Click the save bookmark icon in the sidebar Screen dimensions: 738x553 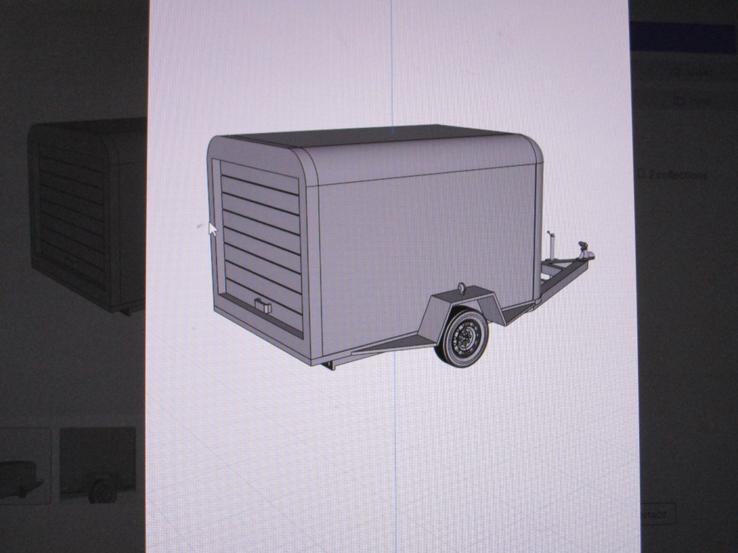coord(680,100)
